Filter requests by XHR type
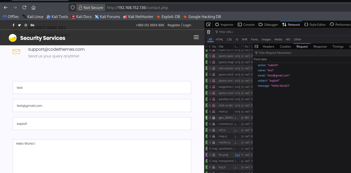Viewport: 351px width, 173px height. point(244,39)
